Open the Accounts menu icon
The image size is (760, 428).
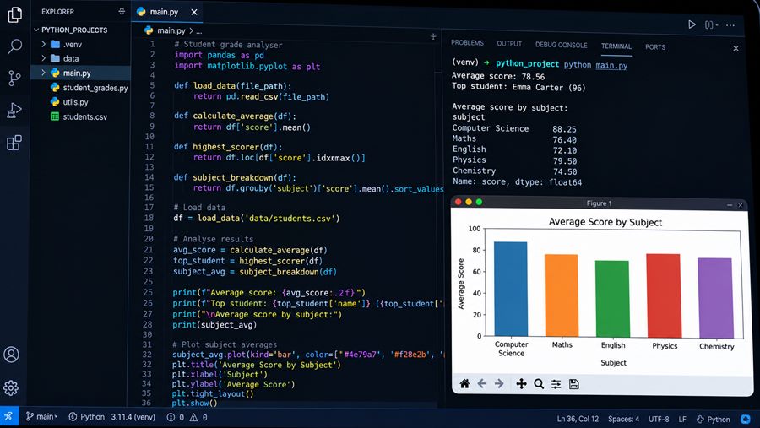pos(11,355)
